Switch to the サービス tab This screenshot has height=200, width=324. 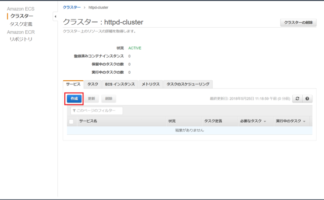click(73, 84)
